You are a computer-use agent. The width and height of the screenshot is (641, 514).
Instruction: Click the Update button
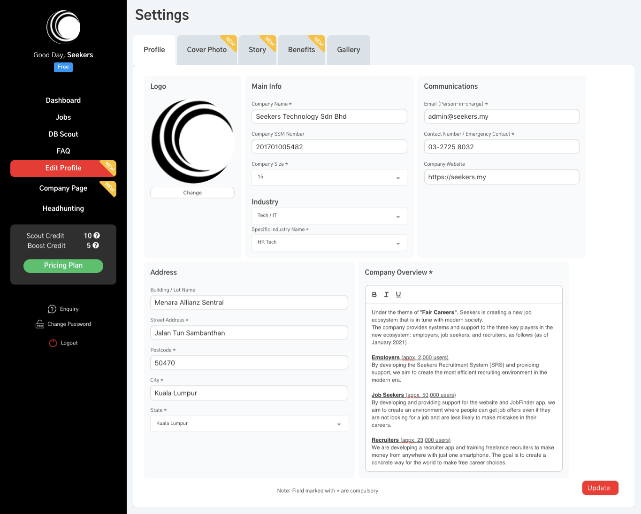tap(600, 488)
